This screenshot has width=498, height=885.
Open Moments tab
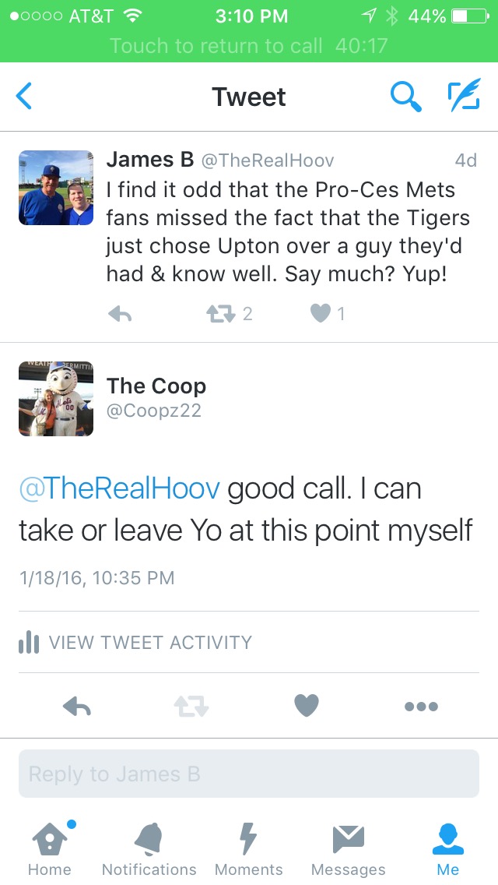pos(249,848)
